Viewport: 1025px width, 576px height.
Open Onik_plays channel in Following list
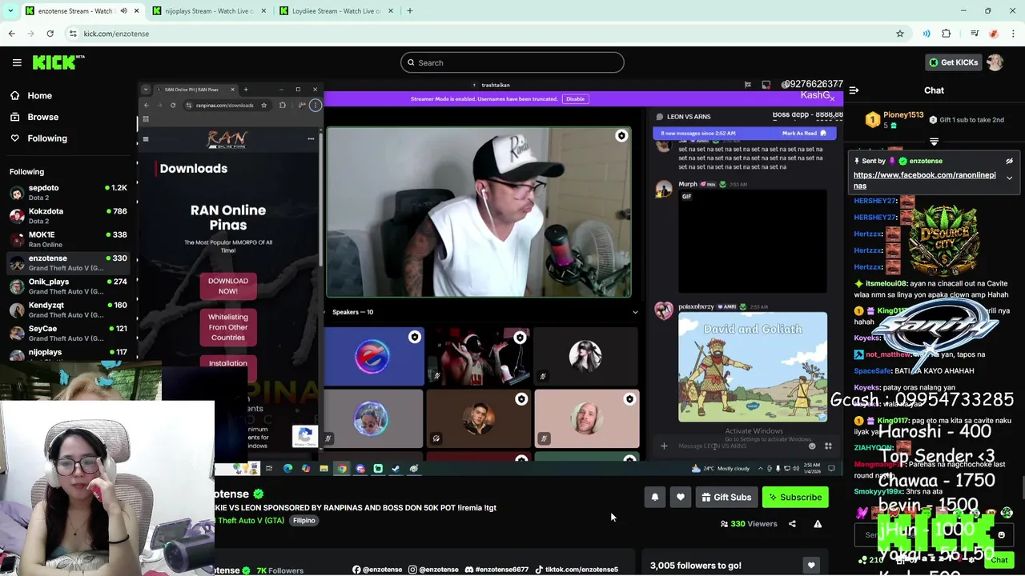[68, 286]
